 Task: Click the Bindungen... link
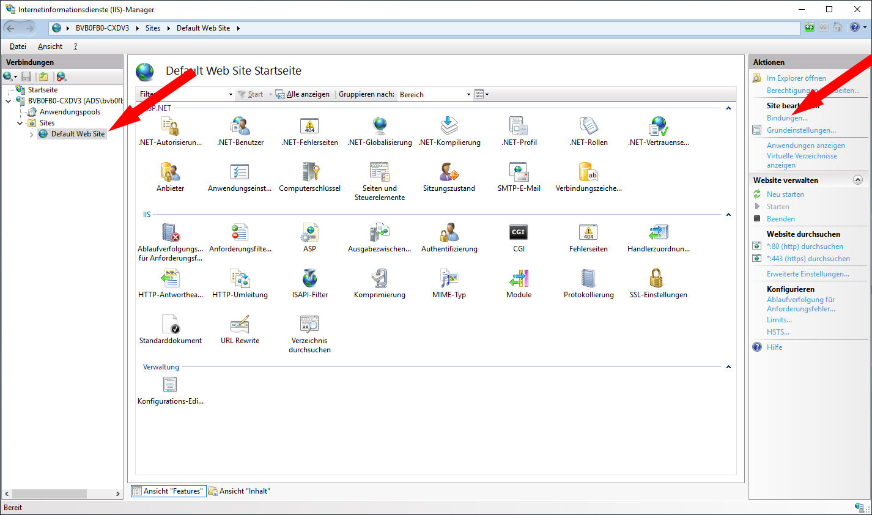coord(787,118)
